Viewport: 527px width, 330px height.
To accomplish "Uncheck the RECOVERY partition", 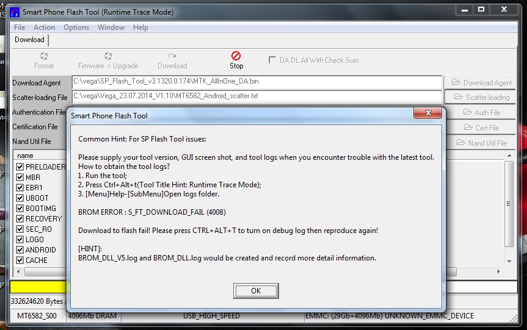I will click(x=20, y=219).
